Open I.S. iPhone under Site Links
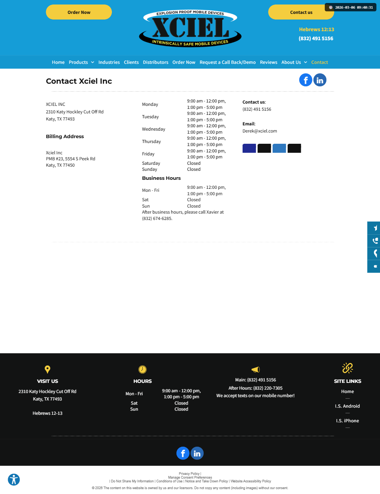380x494 pixels. coord(347,421)
